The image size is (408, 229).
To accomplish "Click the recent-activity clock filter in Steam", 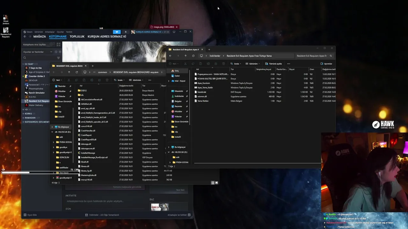I will click(56, 52).
